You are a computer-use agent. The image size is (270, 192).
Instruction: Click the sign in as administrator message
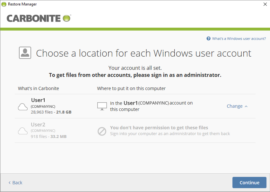[x=135, y=75]
